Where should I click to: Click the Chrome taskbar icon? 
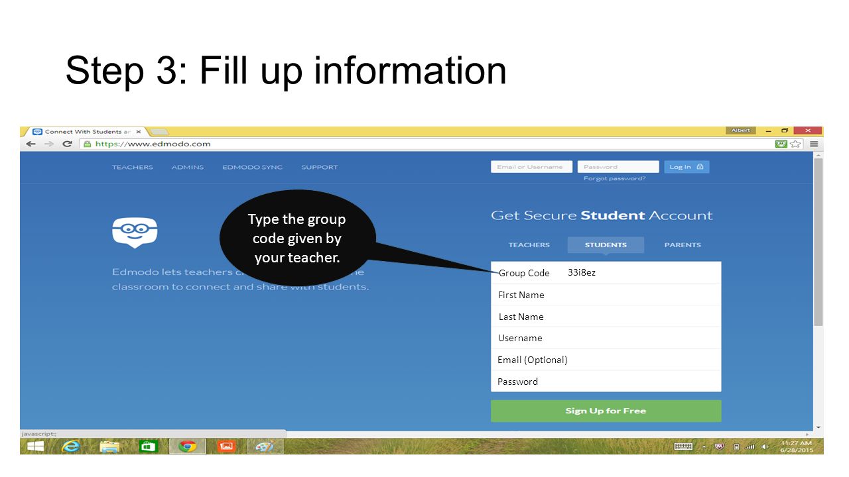click(187, 447)
